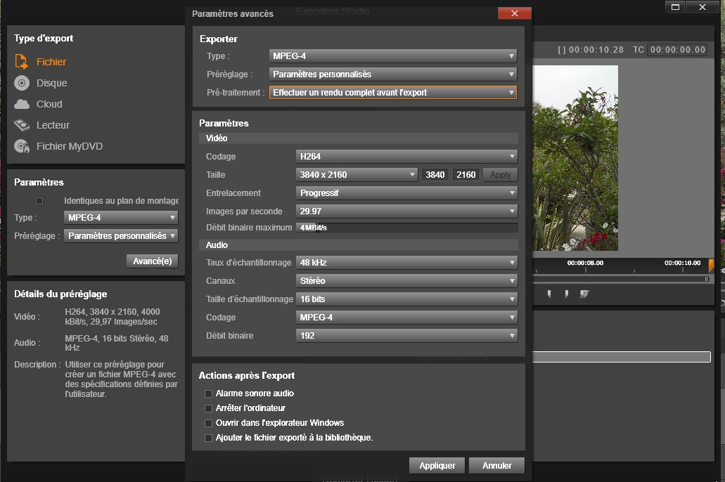The height and width of the screenshot is (482, 725).
Task: Click the Actions après l'export heading
Action: (246, 376)
